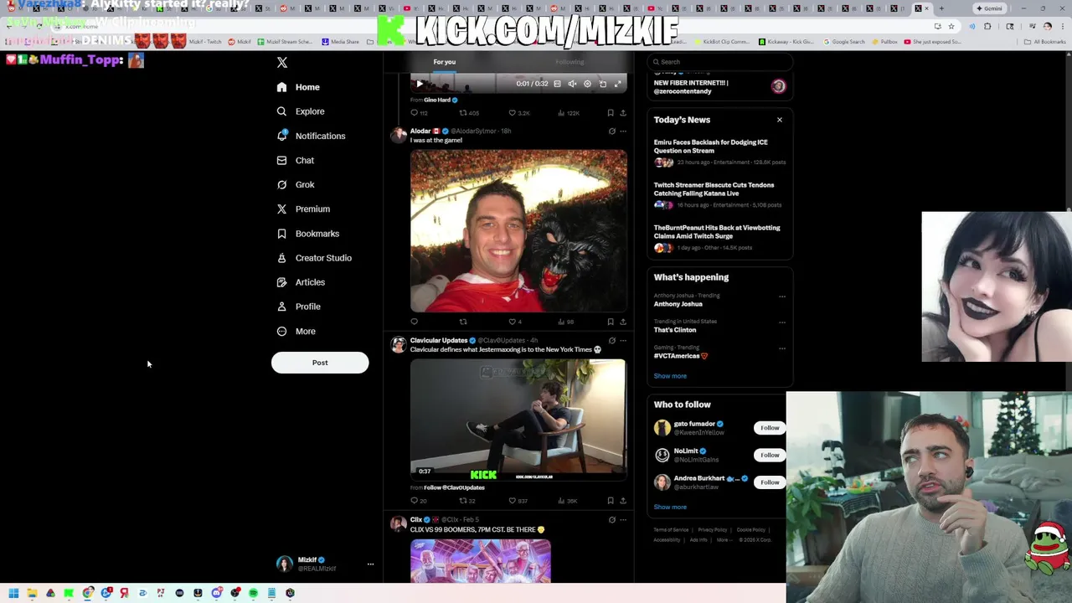
Task: Repost Alodar's hockey game post
Action: point(463,322)
